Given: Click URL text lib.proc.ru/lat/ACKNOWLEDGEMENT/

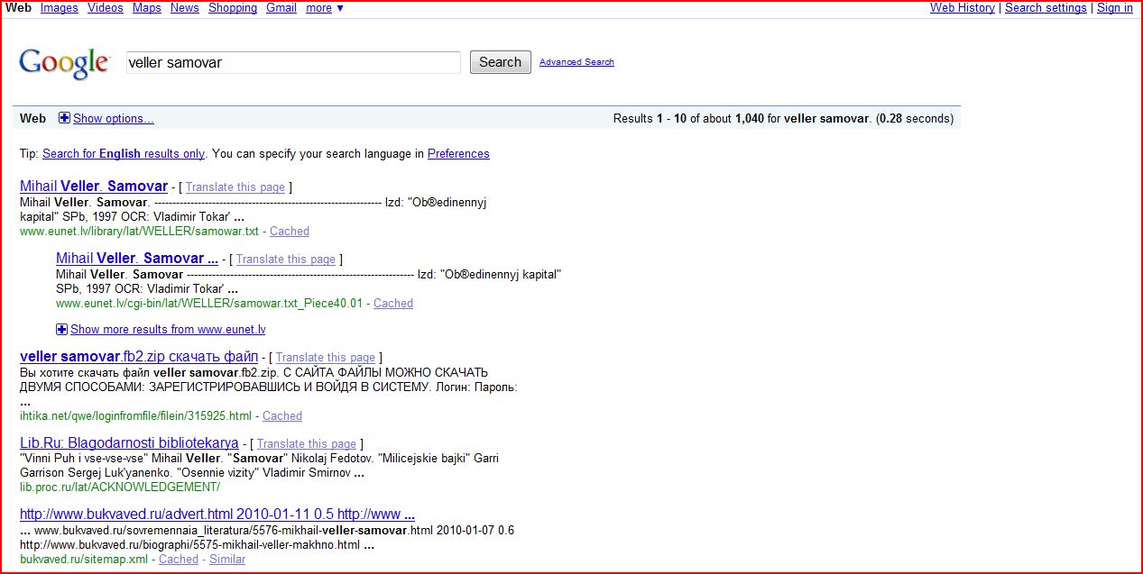Looking at the screenshot, I should pos(120,487).
